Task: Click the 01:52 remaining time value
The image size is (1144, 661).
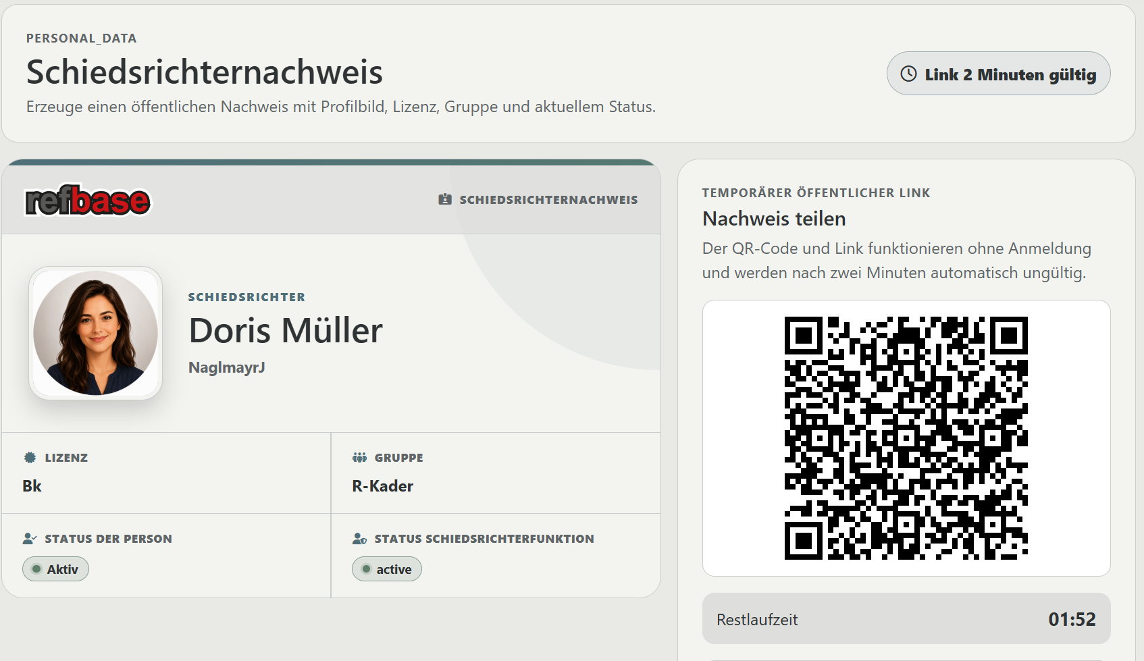Action: [1072, 619]
